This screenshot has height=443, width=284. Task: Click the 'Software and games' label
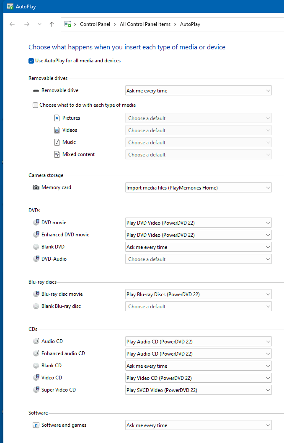64,425
